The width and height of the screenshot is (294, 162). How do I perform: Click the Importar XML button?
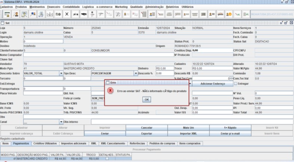(189, 134)
